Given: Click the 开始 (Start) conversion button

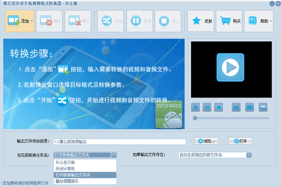Looking at the screenshot, I should click(110, 21).
